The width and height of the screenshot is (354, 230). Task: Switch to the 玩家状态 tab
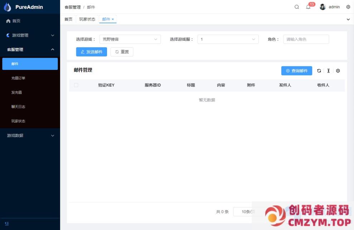pyautogui.click(x=87, y=19)
